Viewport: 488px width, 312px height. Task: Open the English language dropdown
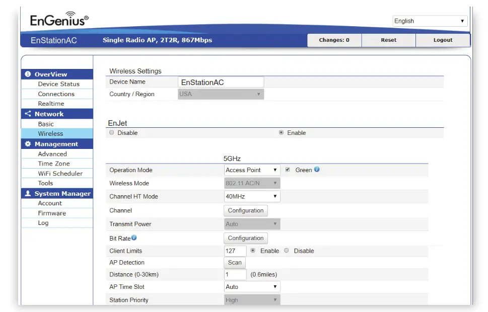coord(430,21)
